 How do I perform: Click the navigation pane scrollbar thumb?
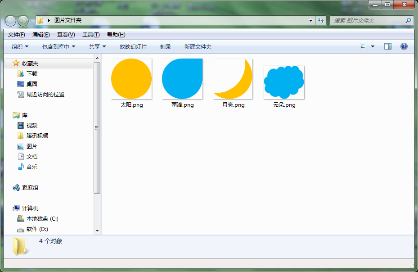[x=97, y=128]
